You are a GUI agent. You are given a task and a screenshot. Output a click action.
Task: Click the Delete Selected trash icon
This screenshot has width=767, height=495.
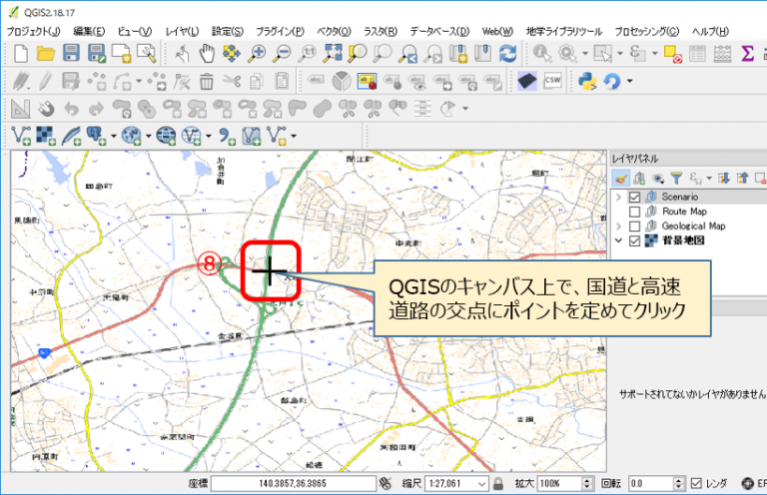(207, 81)
